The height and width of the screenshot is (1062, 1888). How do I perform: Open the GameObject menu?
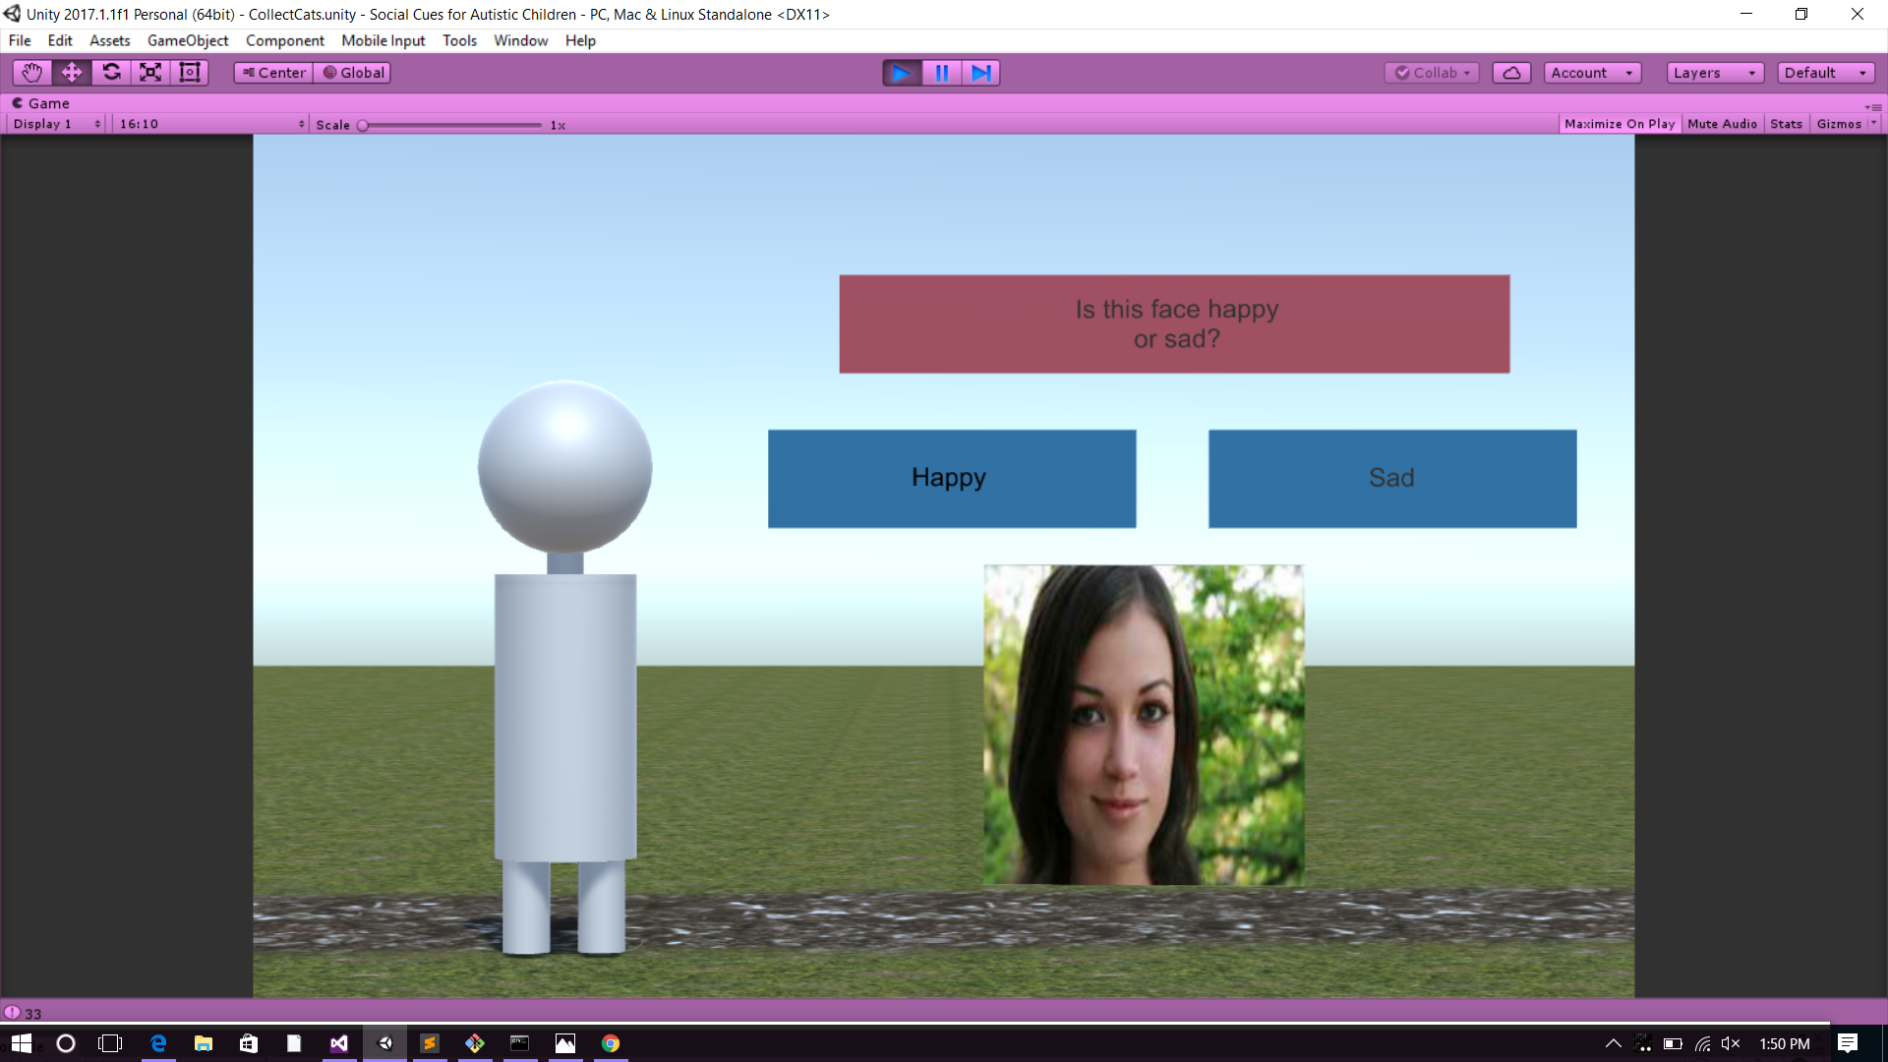pos(188,40)
